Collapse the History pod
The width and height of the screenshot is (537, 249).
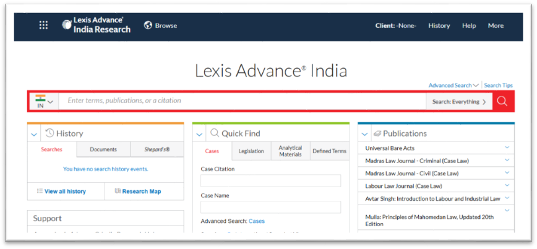pos(34,134)
